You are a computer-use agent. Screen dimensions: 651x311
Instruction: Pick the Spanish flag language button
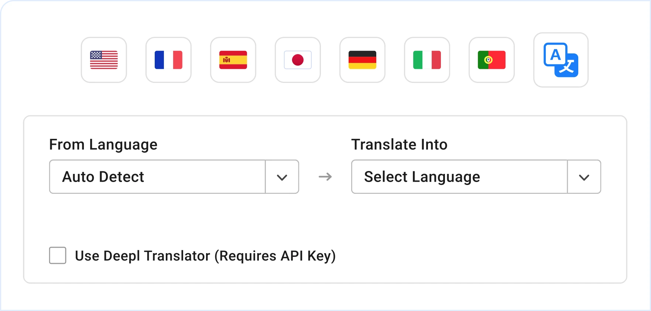(233, 60)
